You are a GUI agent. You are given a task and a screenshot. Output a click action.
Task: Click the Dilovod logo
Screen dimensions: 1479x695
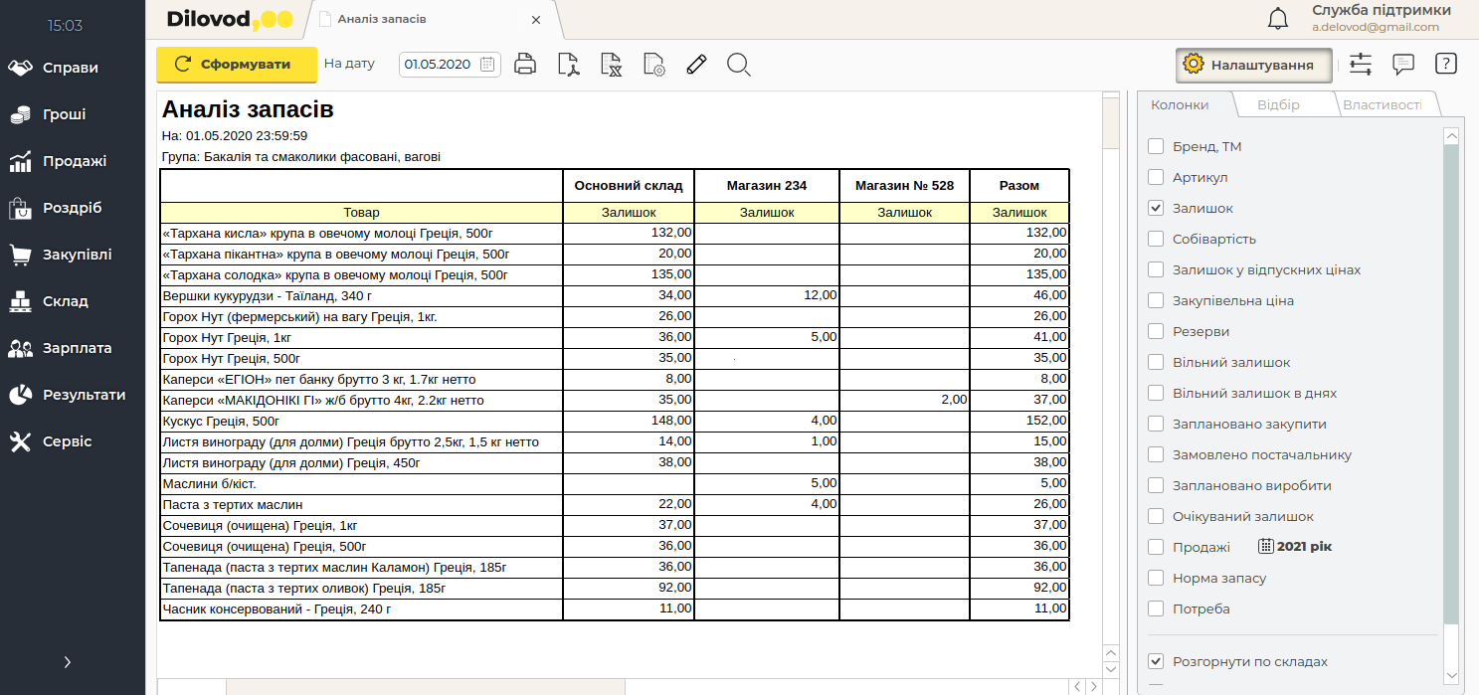[x=229, y=19]
